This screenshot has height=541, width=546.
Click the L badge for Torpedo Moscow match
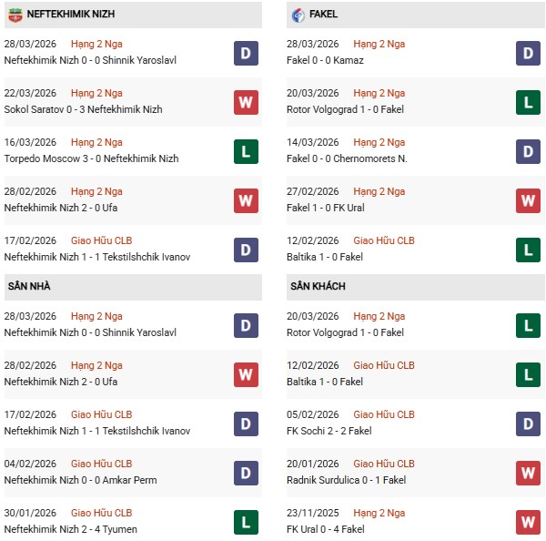[246, 151]
